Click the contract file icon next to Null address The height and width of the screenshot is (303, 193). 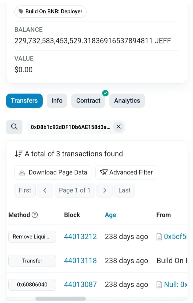click(x=159, y=285)
